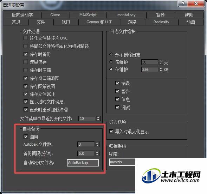
Task: Select the 动画 tab
Action: pos(190,22)
